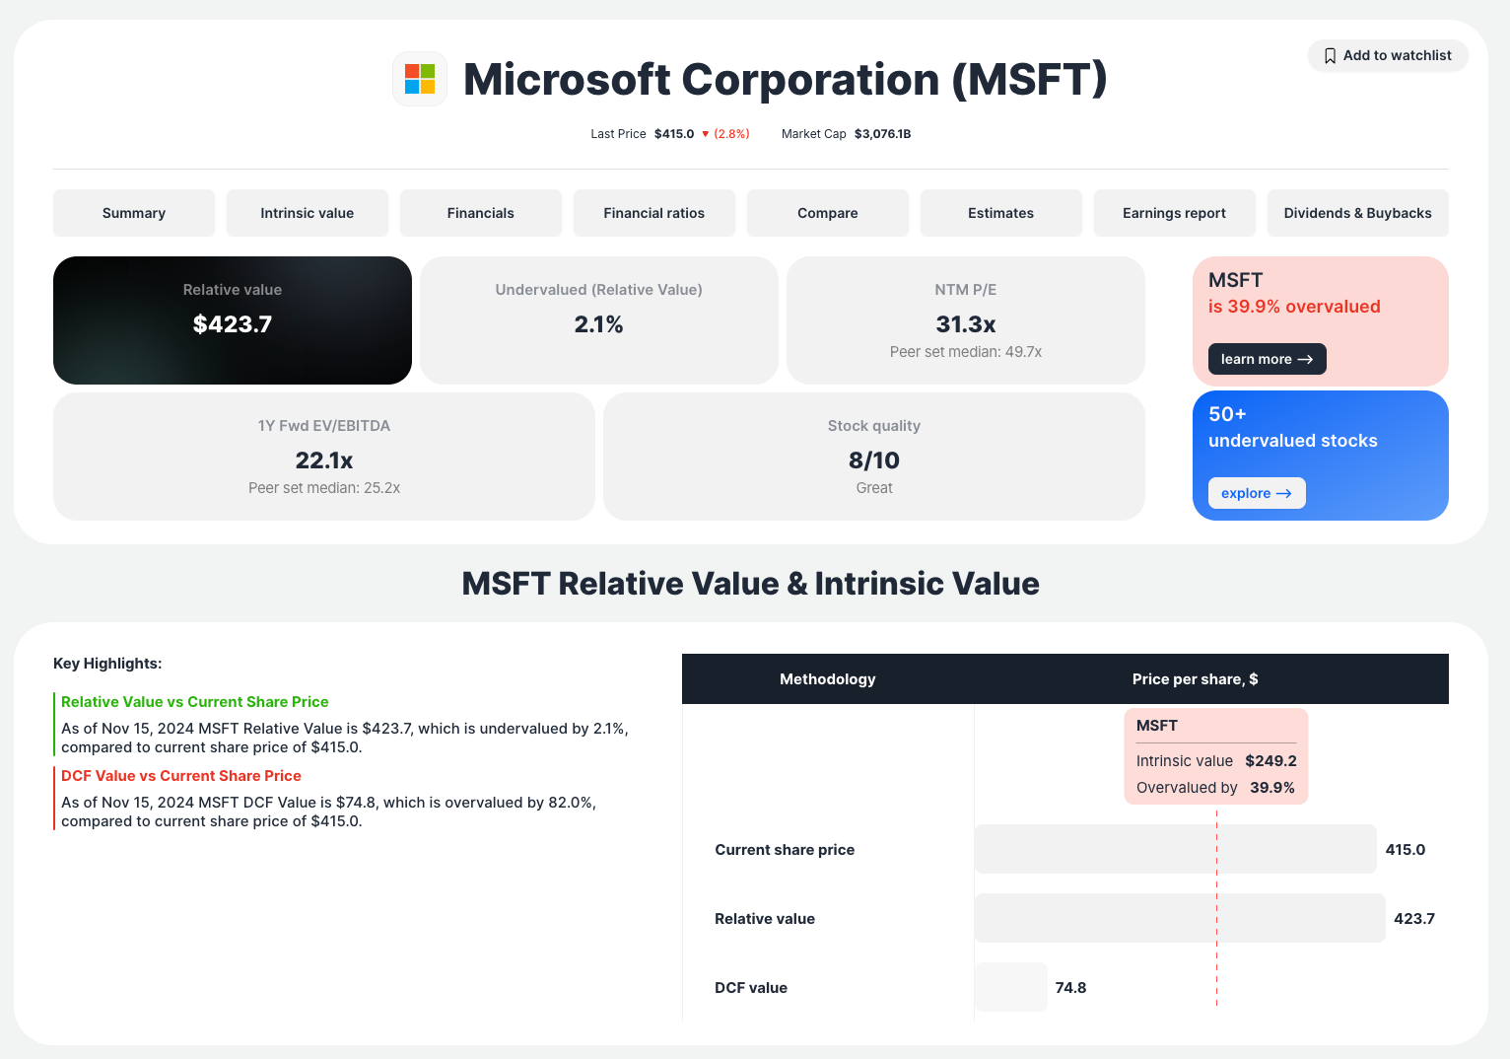Screen dimensions: 1510x1059
Task: Click the Microsoft logo icon
Action: coord(419,79)
